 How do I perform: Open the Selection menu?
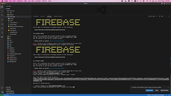click(x=20, y=1)
